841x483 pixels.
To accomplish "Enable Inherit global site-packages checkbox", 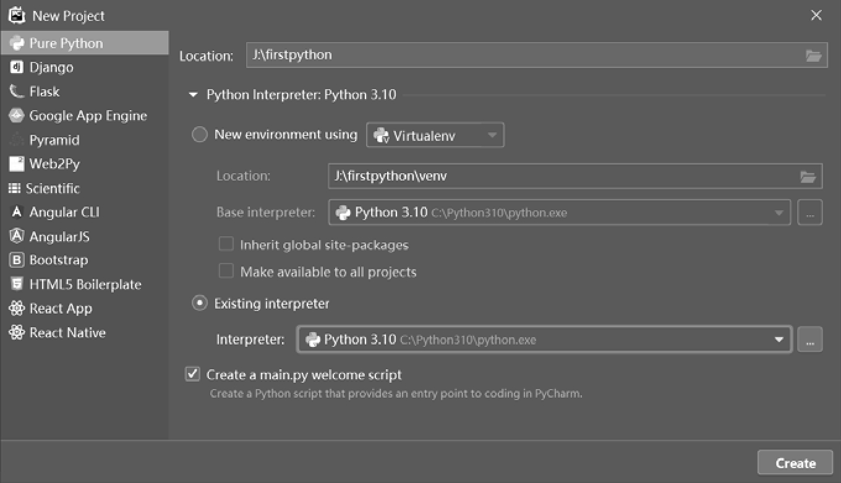I will pyautogui.click(x=226, y=244).
